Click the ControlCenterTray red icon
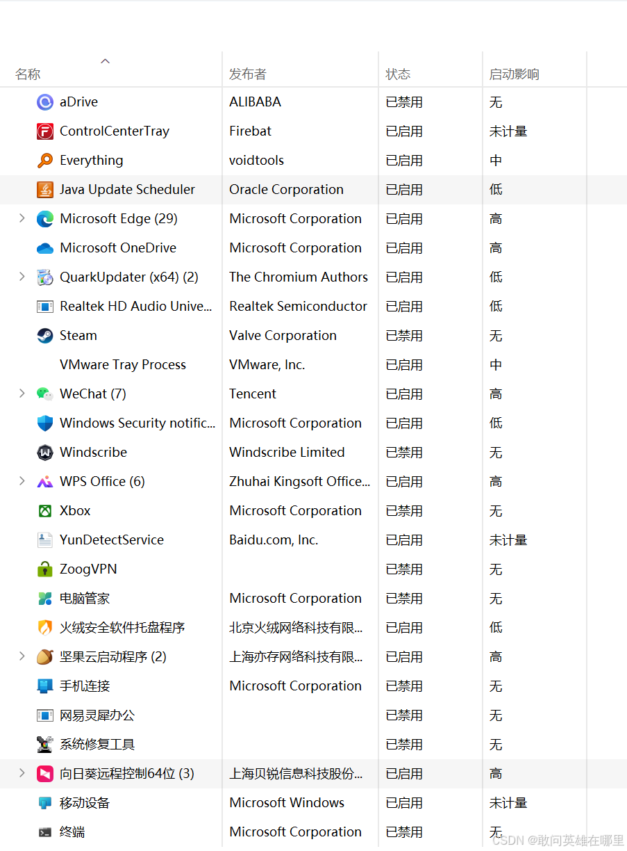The image size is (627, 851). click(45, 131)
